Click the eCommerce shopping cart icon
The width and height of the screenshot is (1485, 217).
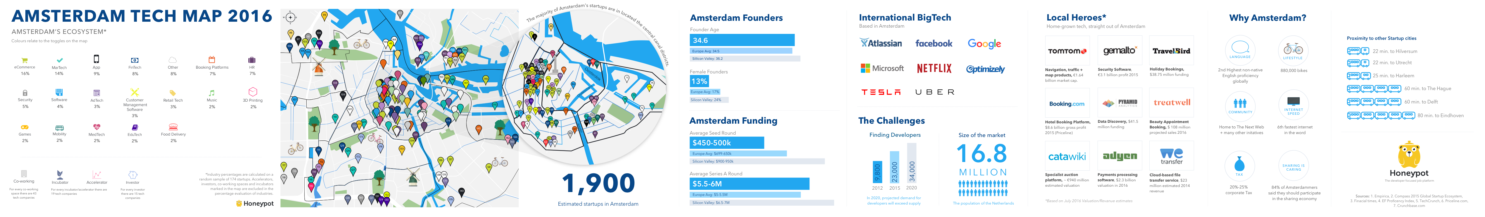coord(24,60)
